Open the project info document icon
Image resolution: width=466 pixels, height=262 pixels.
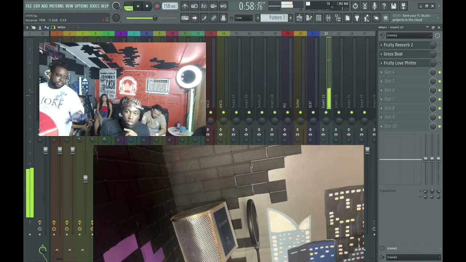[x=347, y=18]
